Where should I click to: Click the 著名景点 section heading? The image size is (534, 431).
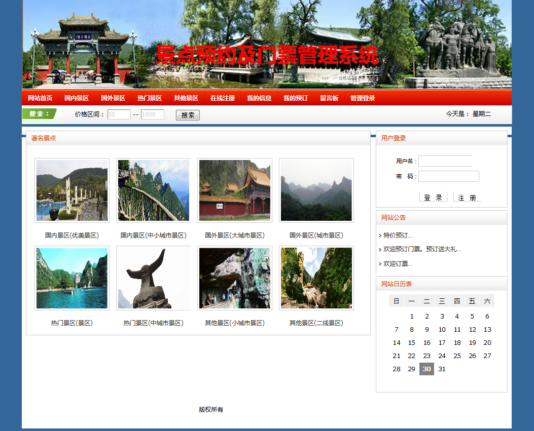pos(44,138)
